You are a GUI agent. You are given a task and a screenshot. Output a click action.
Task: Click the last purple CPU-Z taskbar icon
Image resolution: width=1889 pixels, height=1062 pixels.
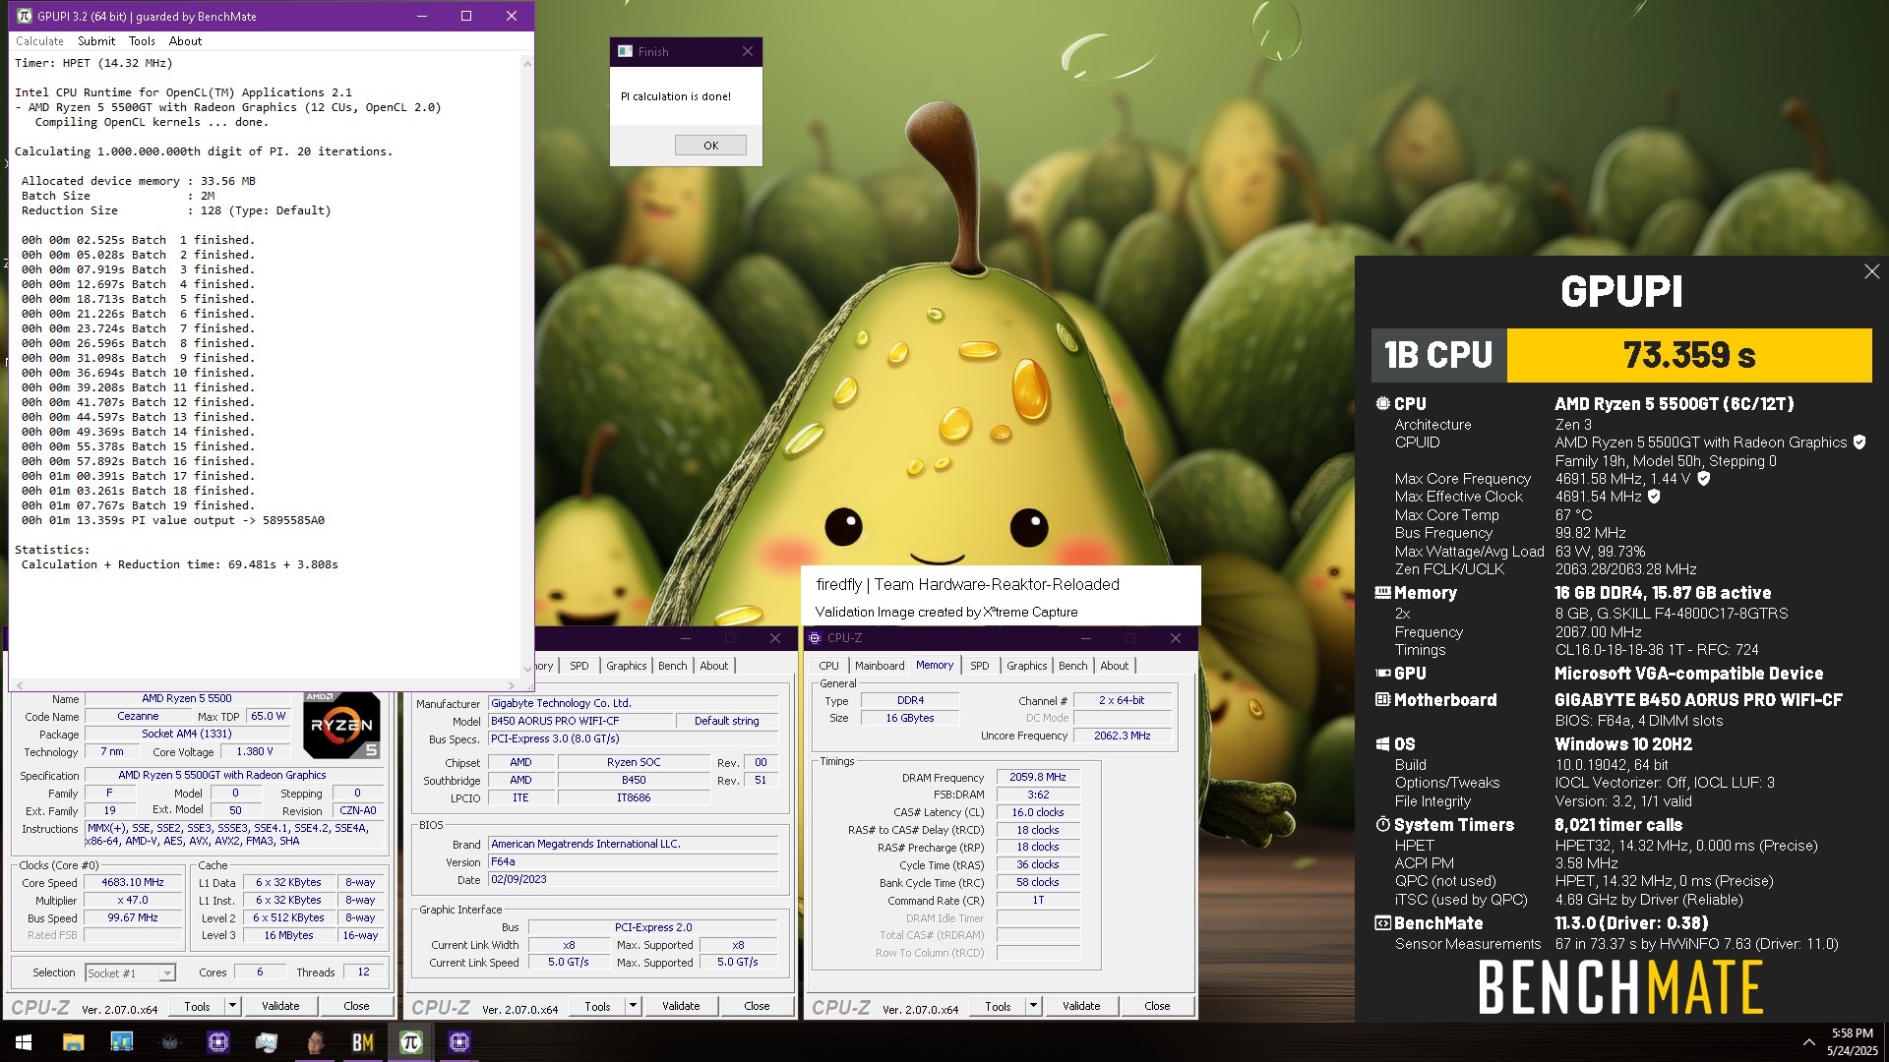[x=459, y=1042]
